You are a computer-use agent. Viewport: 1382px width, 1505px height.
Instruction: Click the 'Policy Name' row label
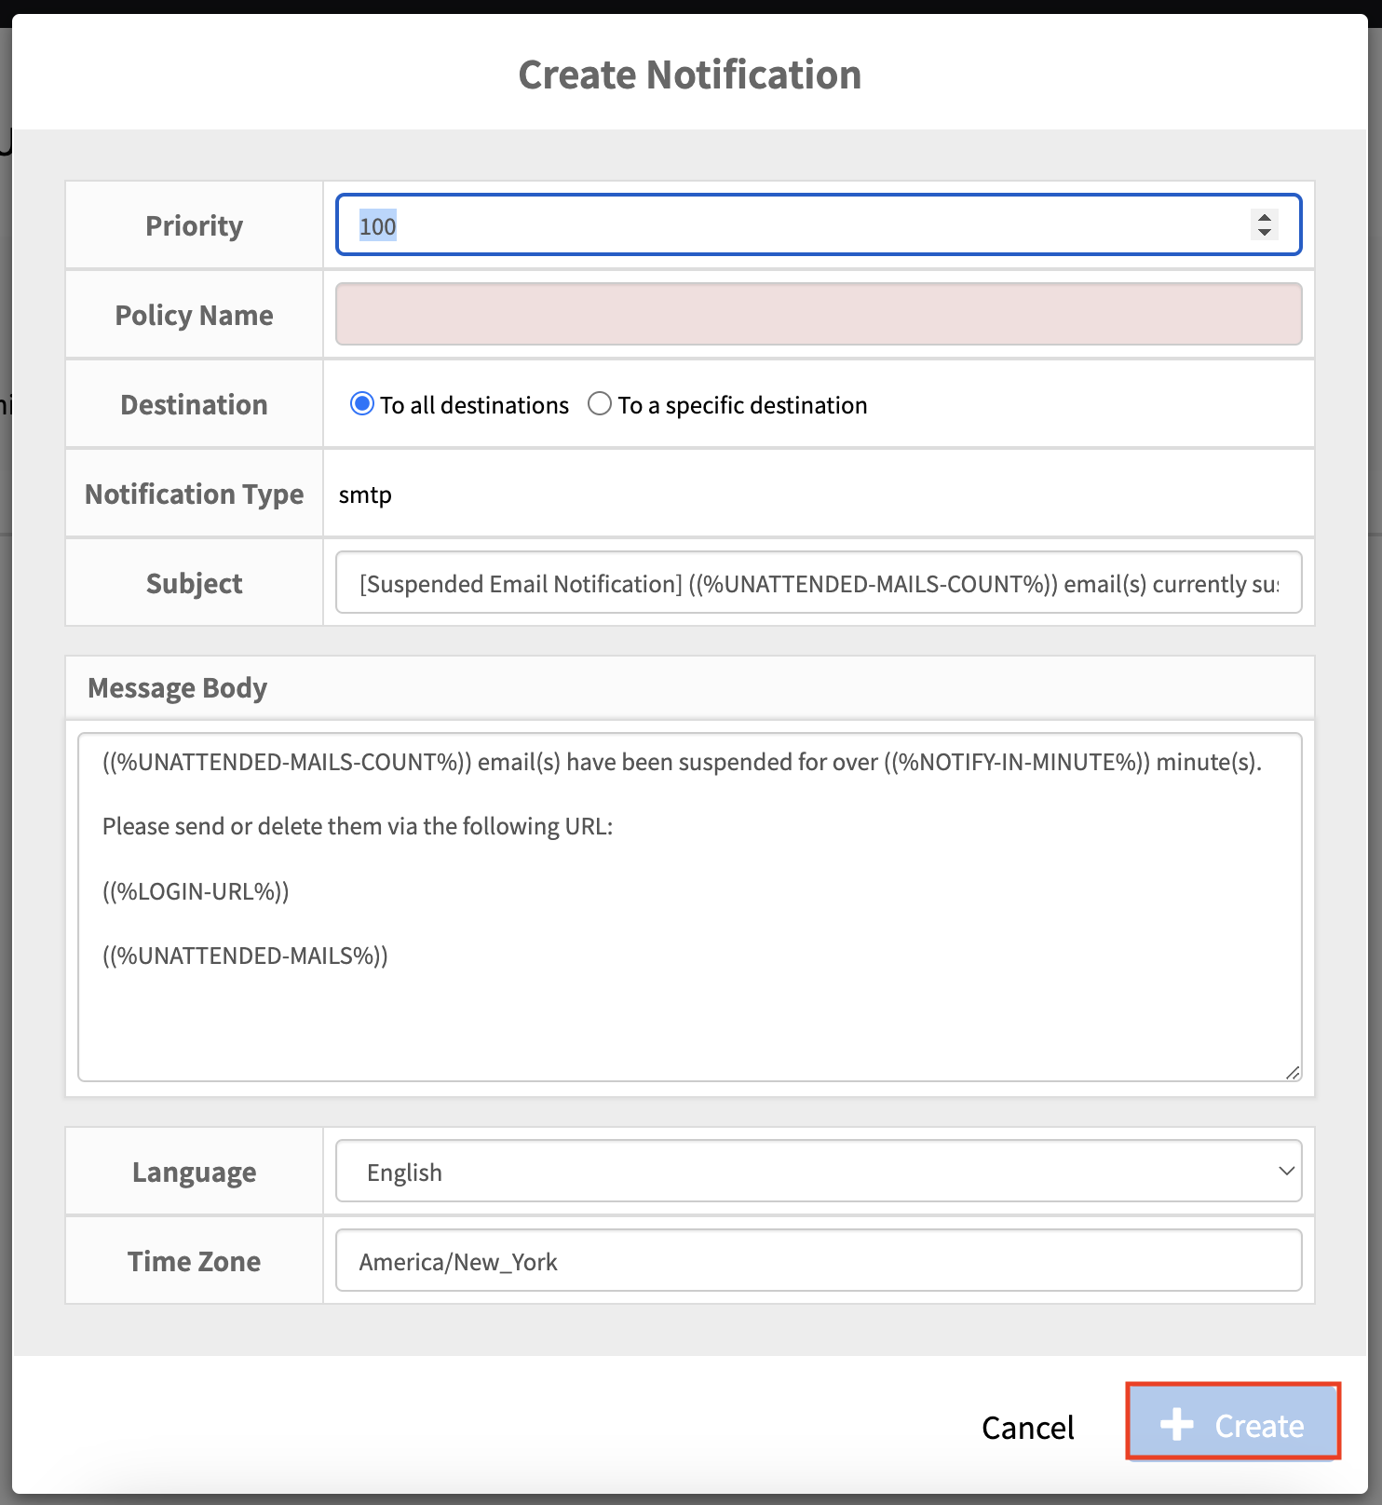coord(194,315)
